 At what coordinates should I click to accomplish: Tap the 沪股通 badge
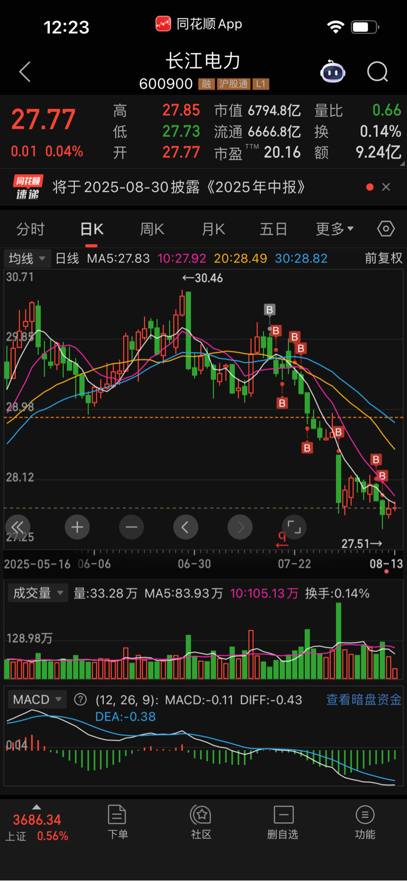[233, 84]
